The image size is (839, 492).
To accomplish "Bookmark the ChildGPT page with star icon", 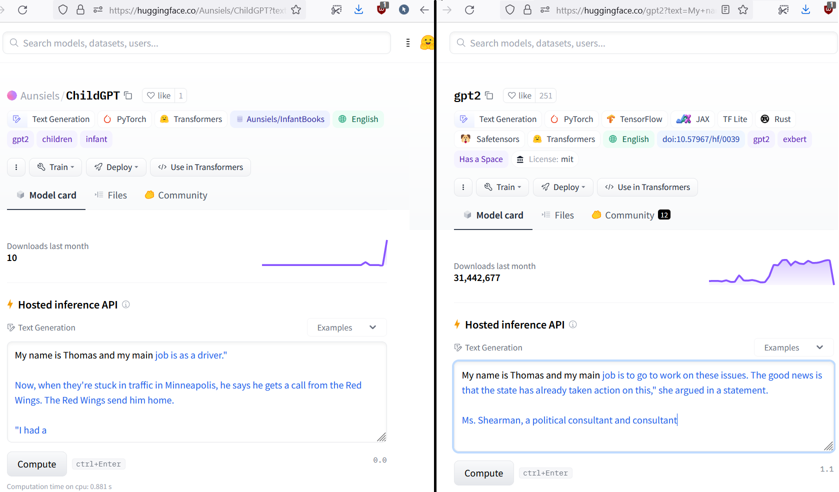I will 296,9.
